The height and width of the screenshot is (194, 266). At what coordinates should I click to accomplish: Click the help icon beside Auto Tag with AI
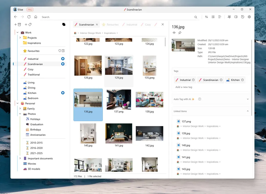(x=199, y=99)
